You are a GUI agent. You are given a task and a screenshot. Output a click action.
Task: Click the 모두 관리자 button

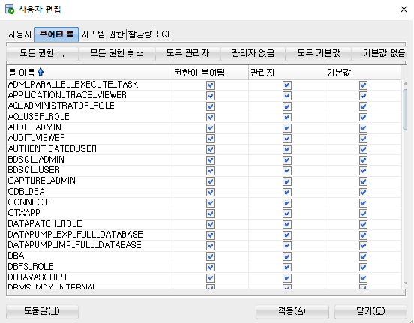187,53
